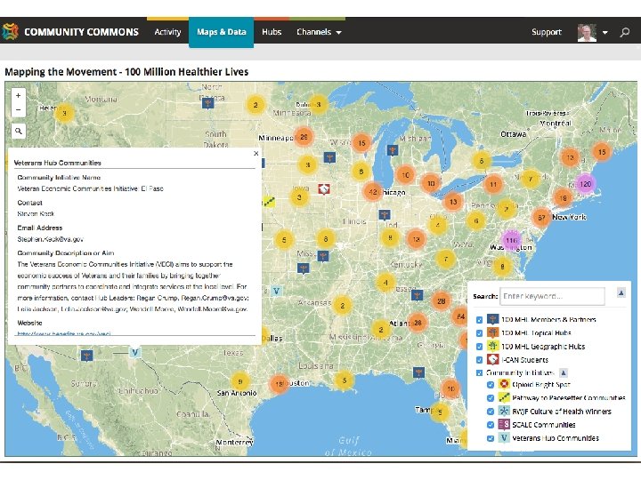Open the Support link
The width and height of the screenshot is (641, 480).
pos(546,32)
